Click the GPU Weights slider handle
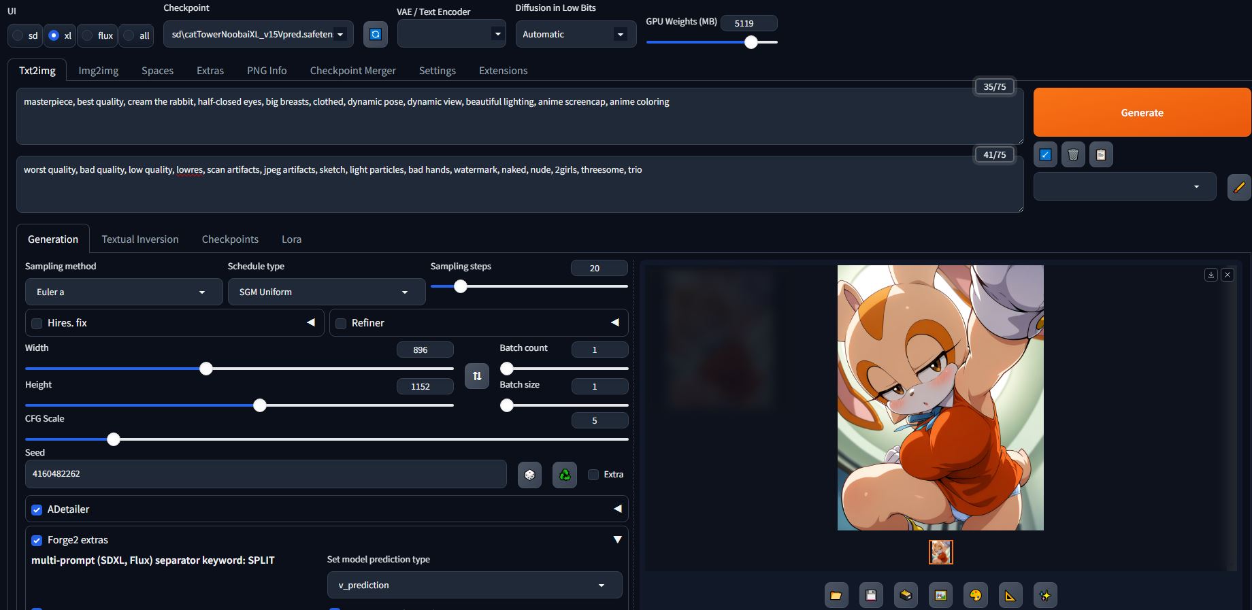The width and height of the screenshot is (1252, 610). (751, 42)
